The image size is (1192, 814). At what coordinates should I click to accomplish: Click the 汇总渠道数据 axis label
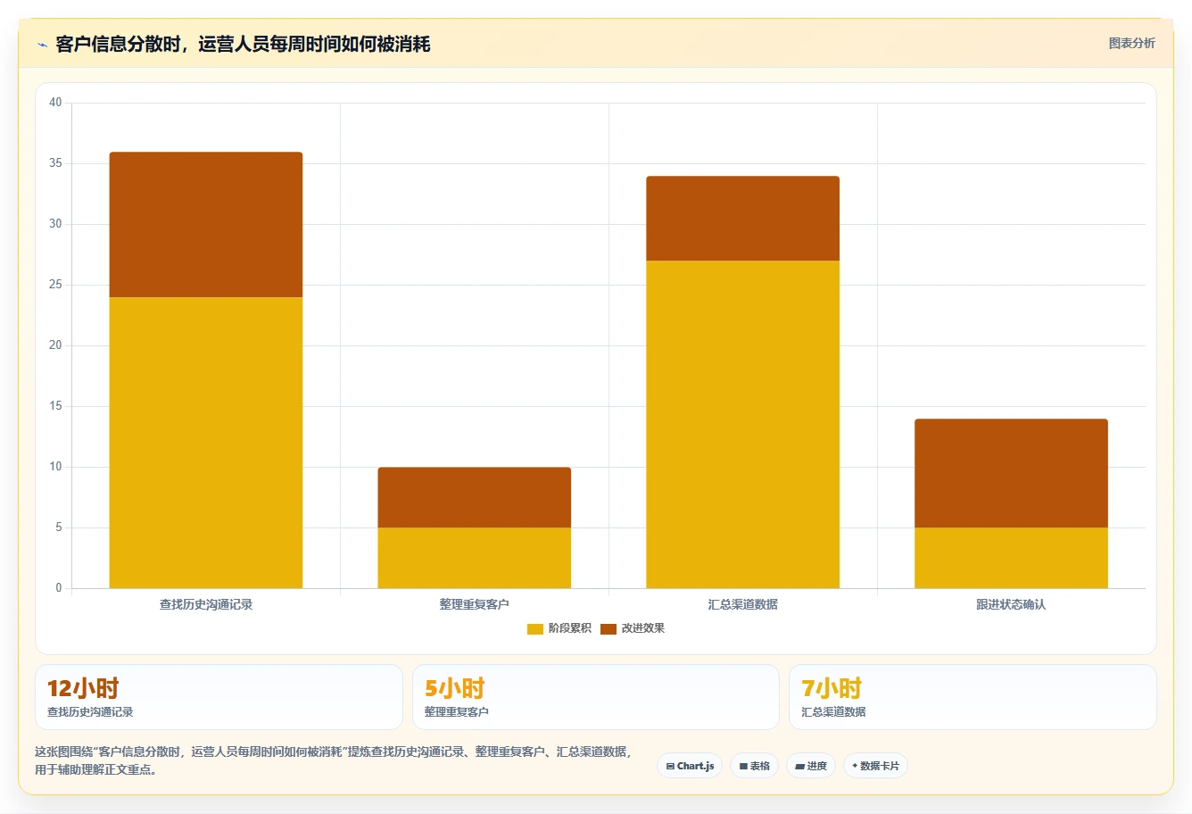[743, 604]
